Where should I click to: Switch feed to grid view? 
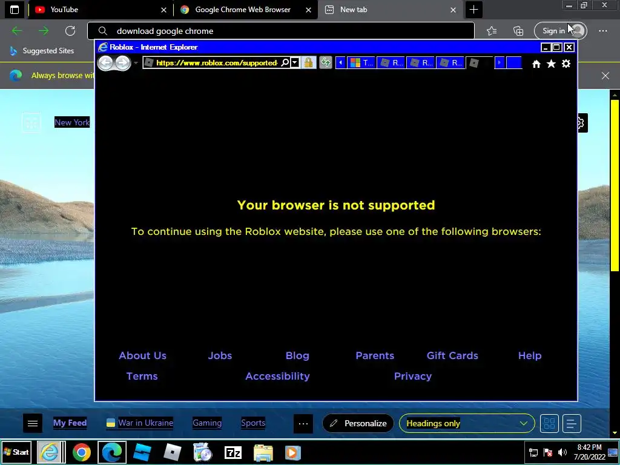pos(549,423)
